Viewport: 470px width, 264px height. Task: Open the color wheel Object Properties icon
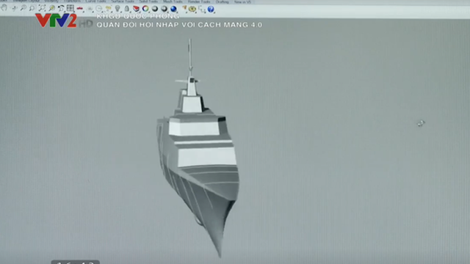click(x=145, y=9)
